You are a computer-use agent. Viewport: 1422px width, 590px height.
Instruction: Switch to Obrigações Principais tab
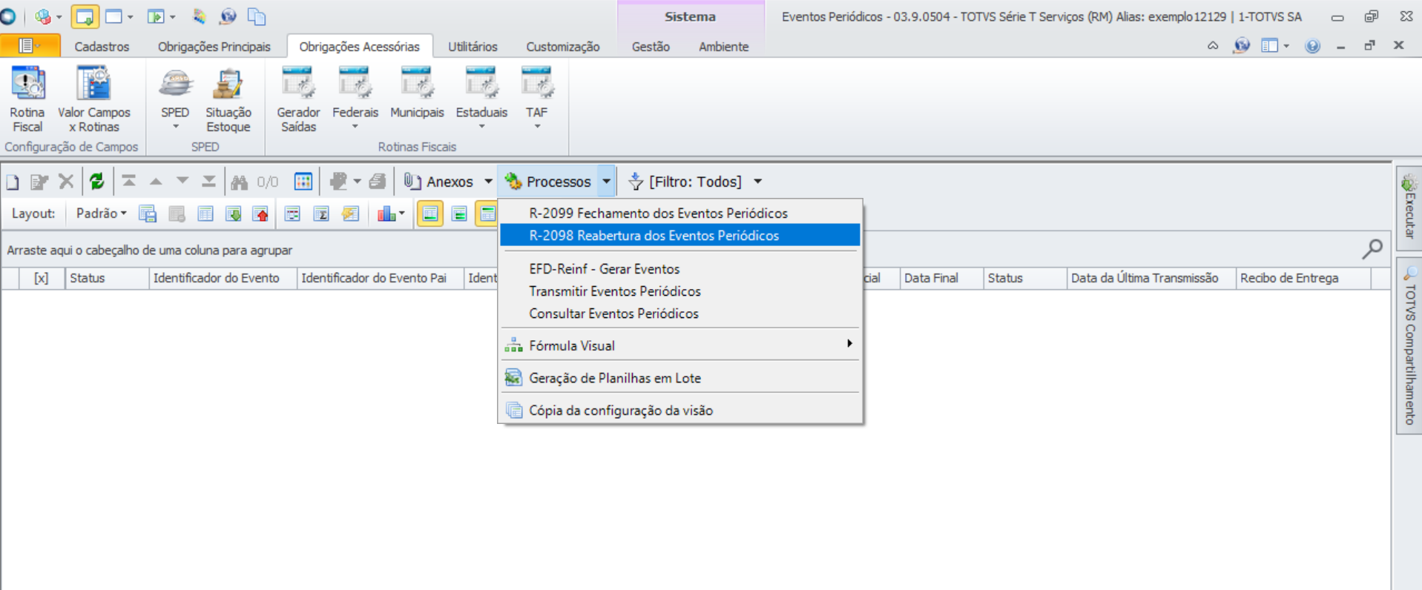click(214, 47)
